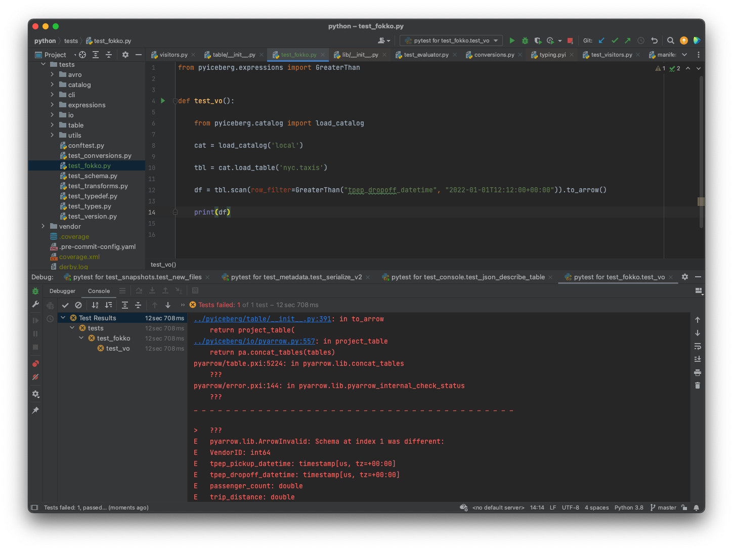Select pytest for test_console.test_json_describe_table tab
This screenshot has width=733, height=550.
point(468,277)
